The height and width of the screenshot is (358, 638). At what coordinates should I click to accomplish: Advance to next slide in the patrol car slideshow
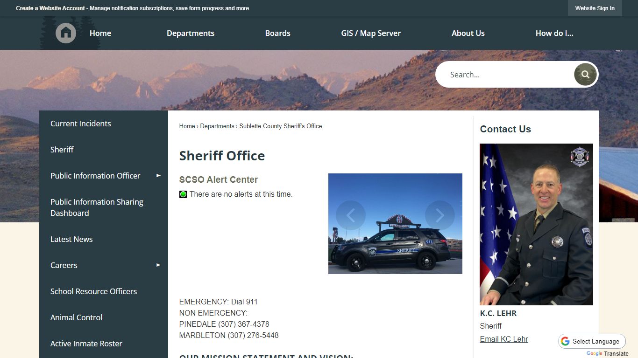(440, 215)
